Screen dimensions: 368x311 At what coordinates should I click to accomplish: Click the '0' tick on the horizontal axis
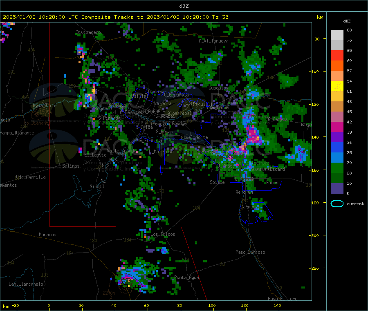(49, 305)
